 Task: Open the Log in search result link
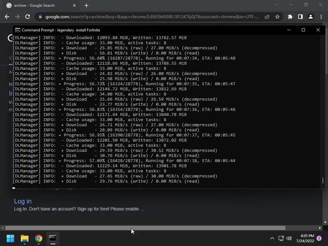pos(23,201)
